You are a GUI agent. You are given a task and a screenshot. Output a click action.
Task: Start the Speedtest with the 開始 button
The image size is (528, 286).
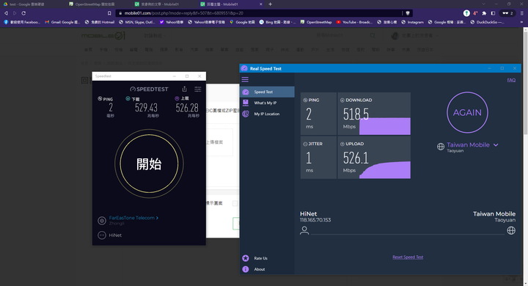(x=149, y=164)
